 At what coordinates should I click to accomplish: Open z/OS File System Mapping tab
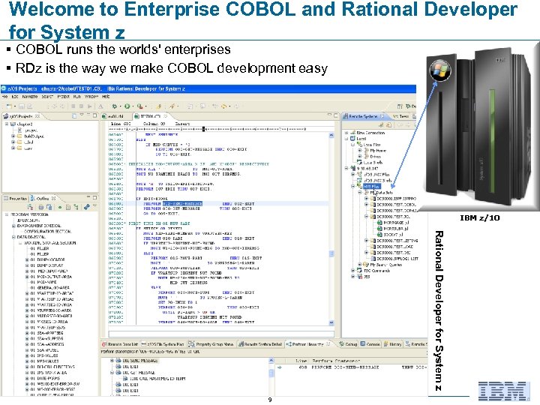click(x=163, y=344)
